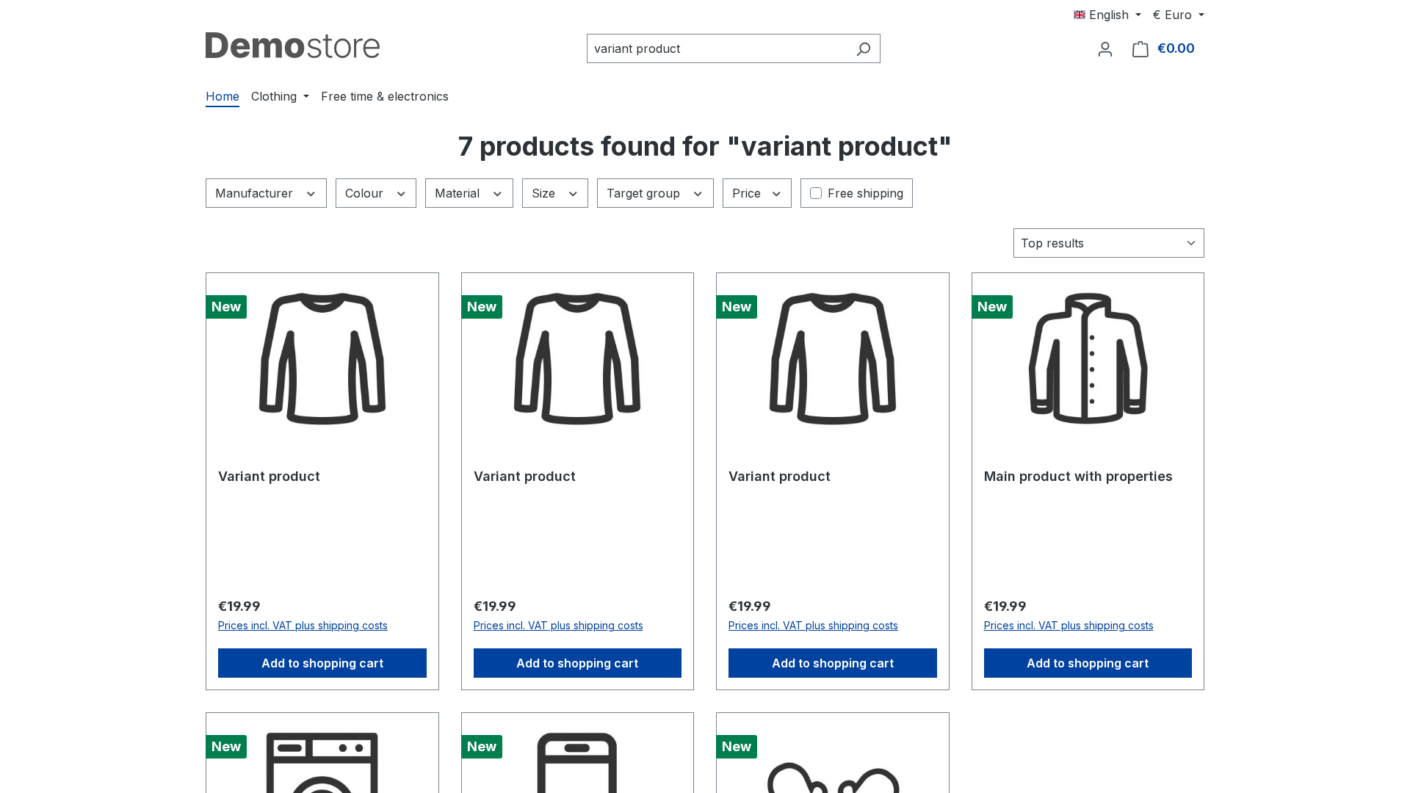Open the Clothing navigation menu
This screenshot has height=793, width=1410.
280,96
